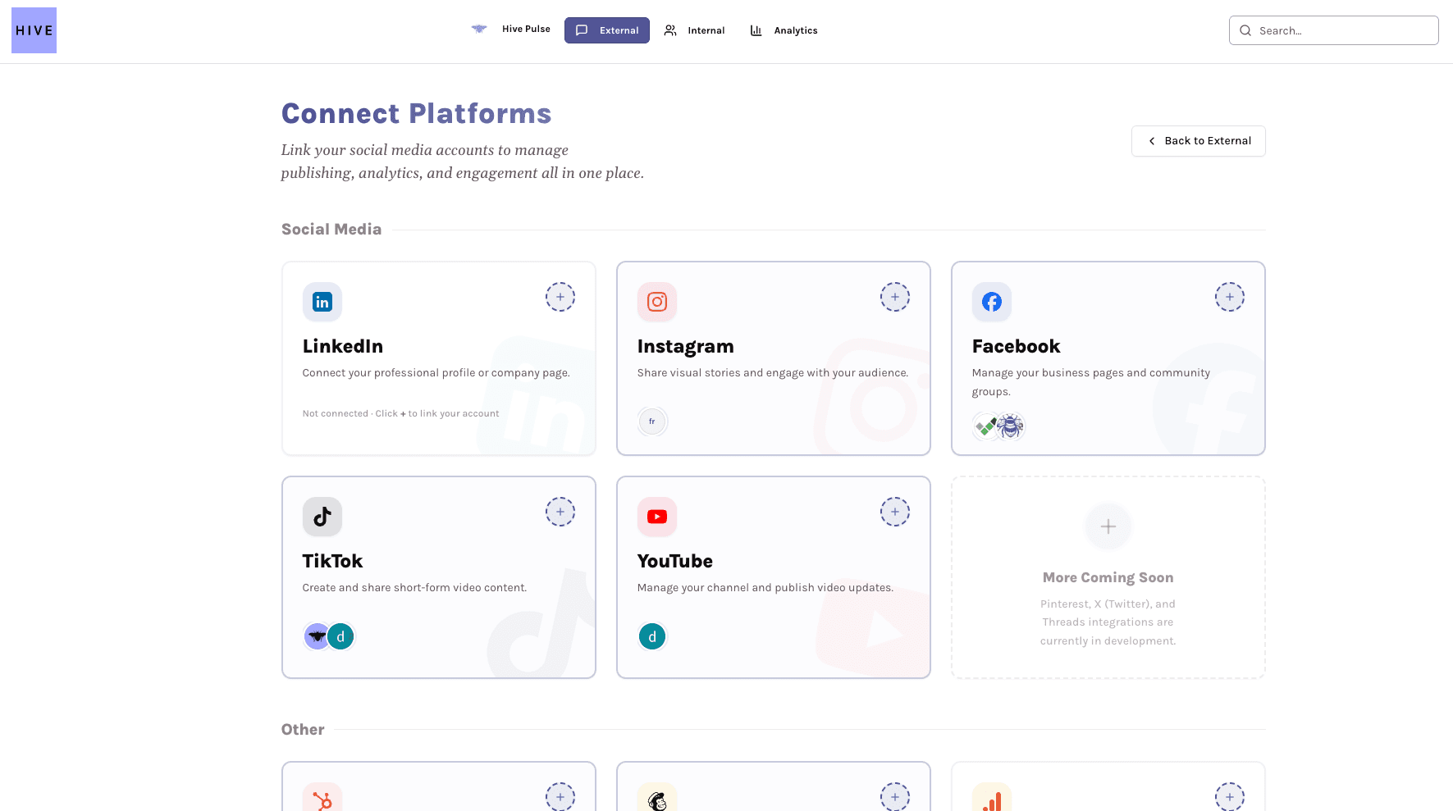Viewport: 1453px width, 811px height.
Task: Focus the Search input field
Action: pos(1334,30)
